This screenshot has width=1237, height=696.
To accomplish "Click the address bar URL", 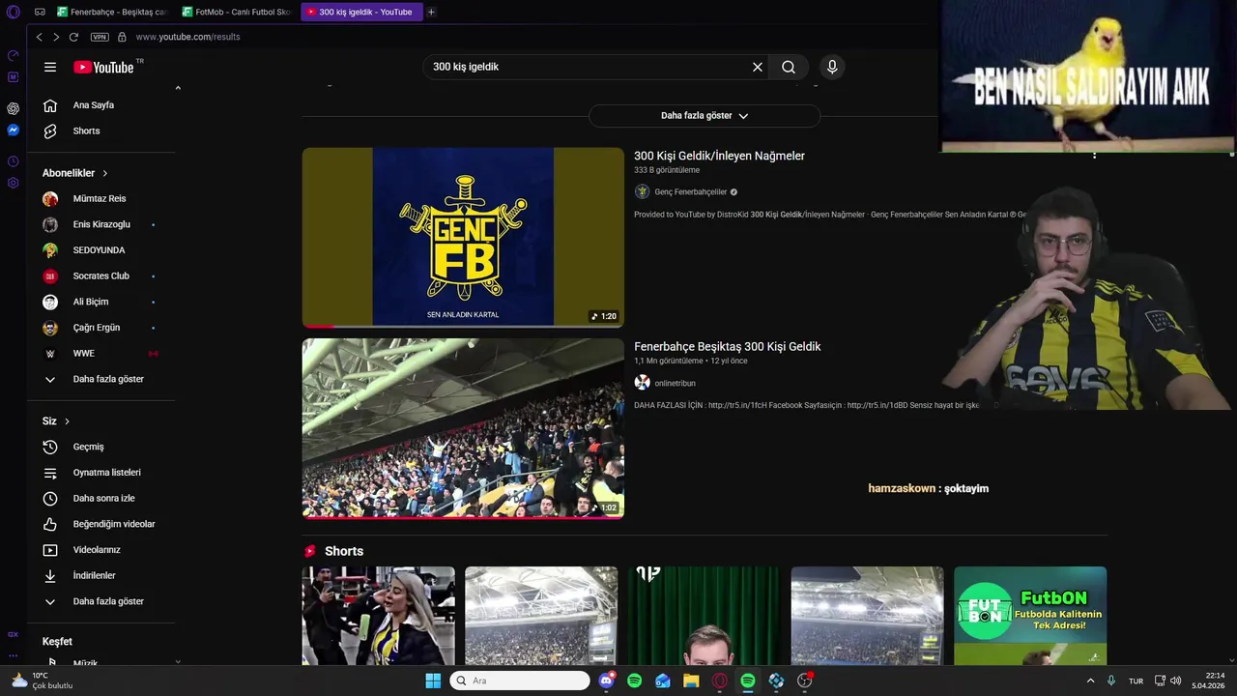I will [x=187, y=37].
